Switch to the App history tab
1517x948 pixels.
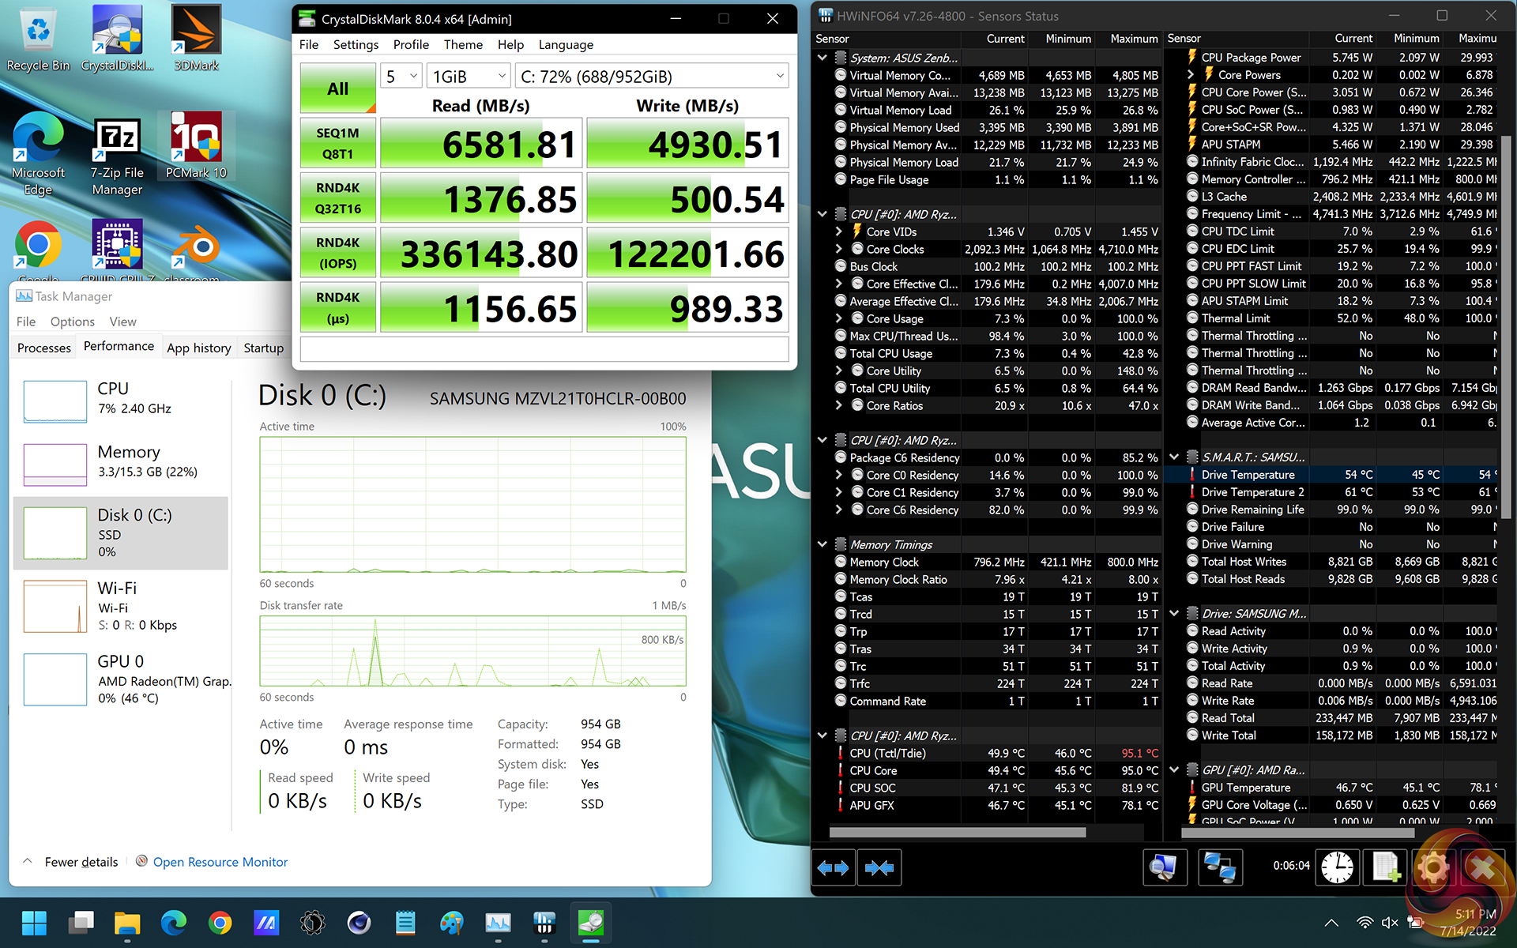(198, 348)
